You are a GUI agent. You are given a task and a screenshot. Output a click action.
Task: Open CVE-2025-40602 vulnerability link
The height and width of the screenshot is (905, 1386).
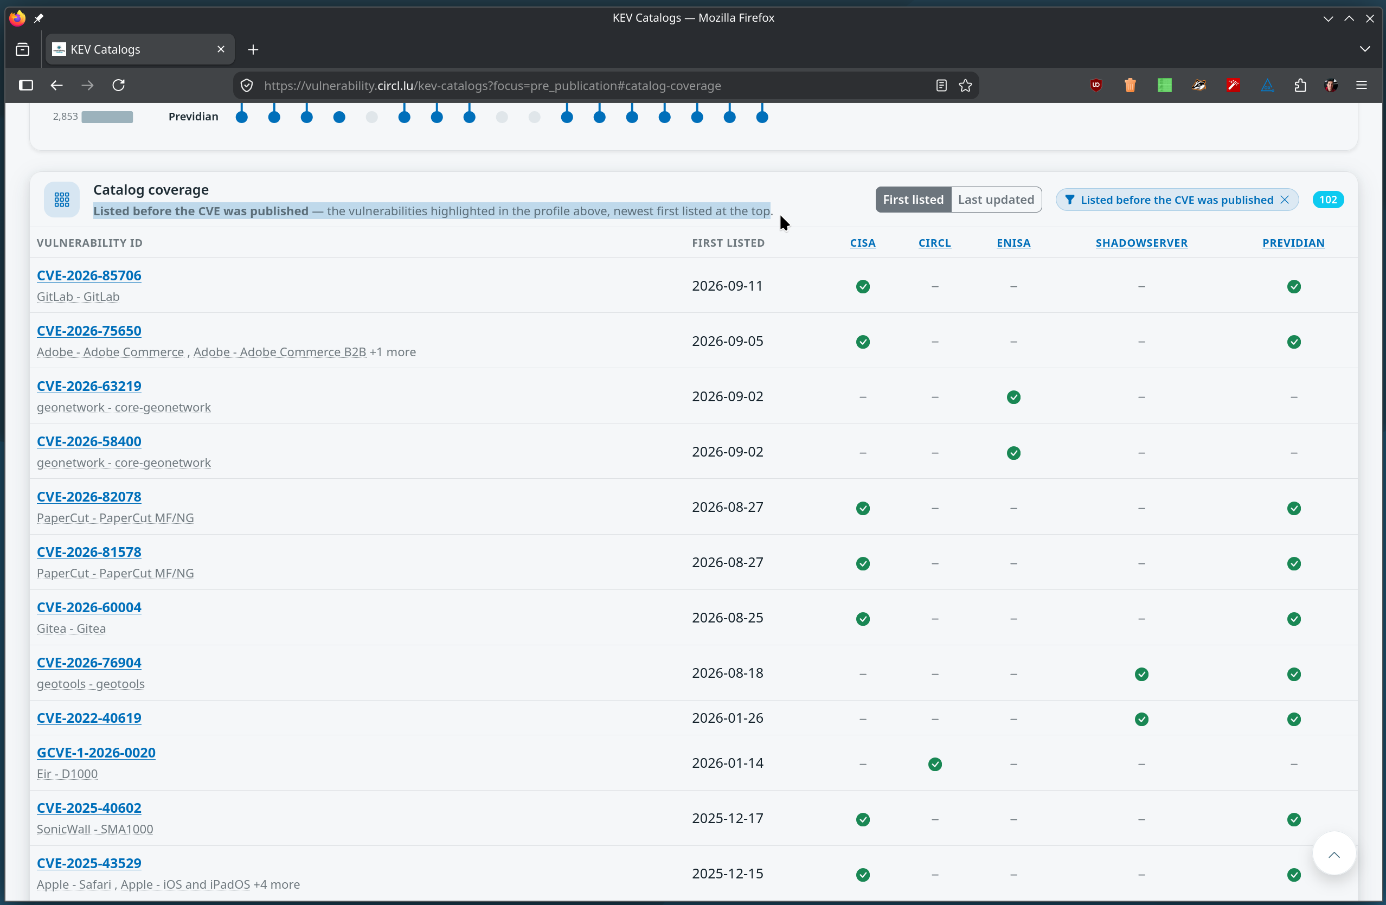pos(89,808)
